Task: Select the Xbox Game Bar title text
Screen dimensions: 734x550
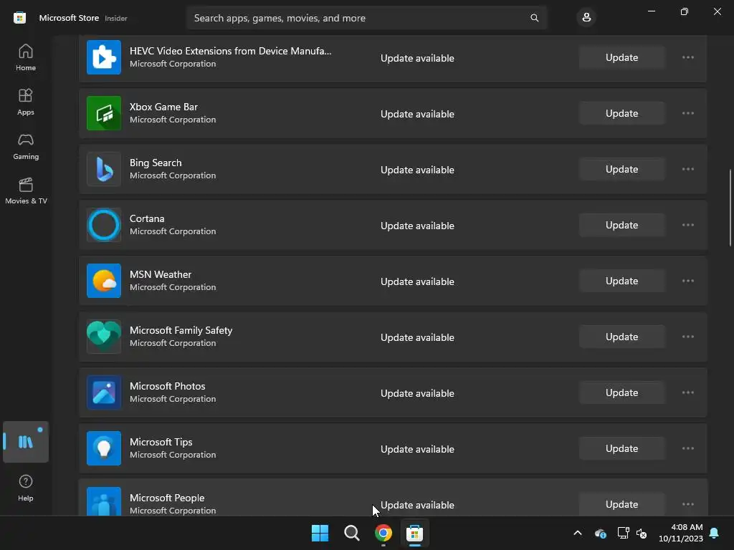Action: [164, 107]
